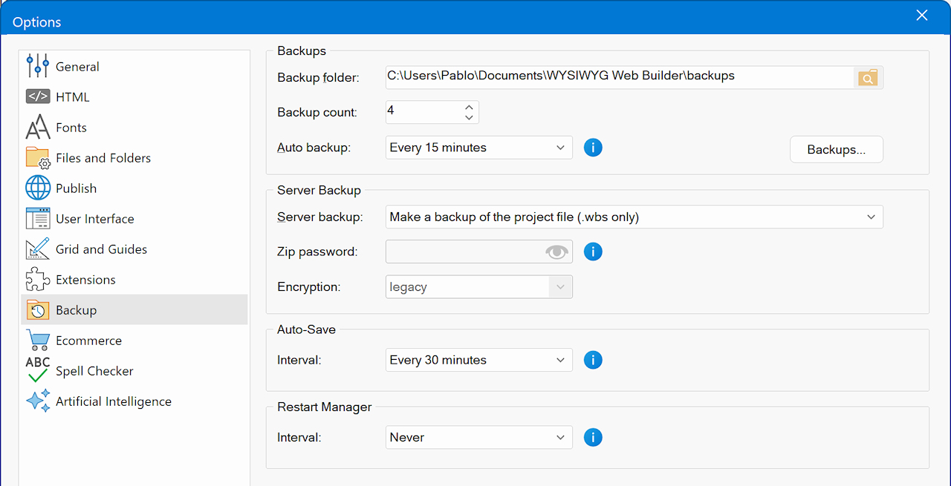Open the Fonts category icon

tap(38, 128)
